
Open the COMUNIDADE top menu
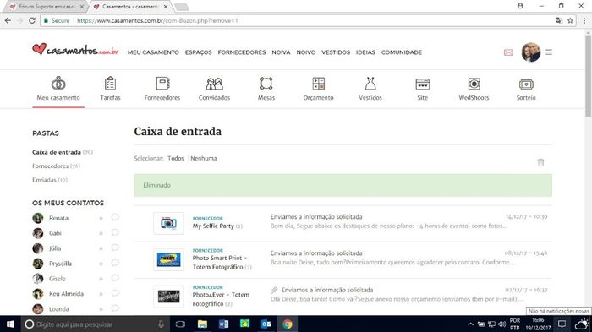[x=402, y=52]
